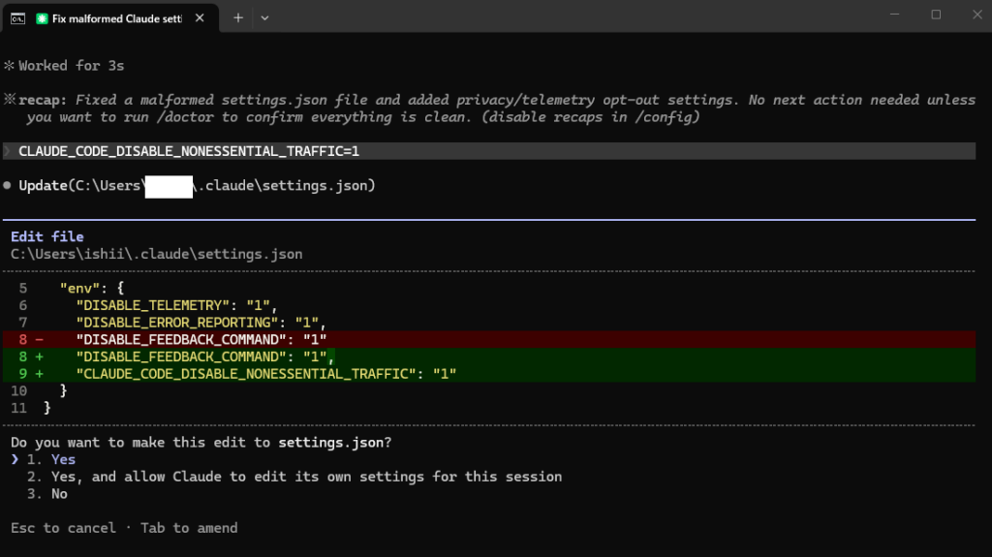The height and width of the screenshot is (557, 992).
Task: Click the added line 8 with trailing comma
Action: point(489,356)
